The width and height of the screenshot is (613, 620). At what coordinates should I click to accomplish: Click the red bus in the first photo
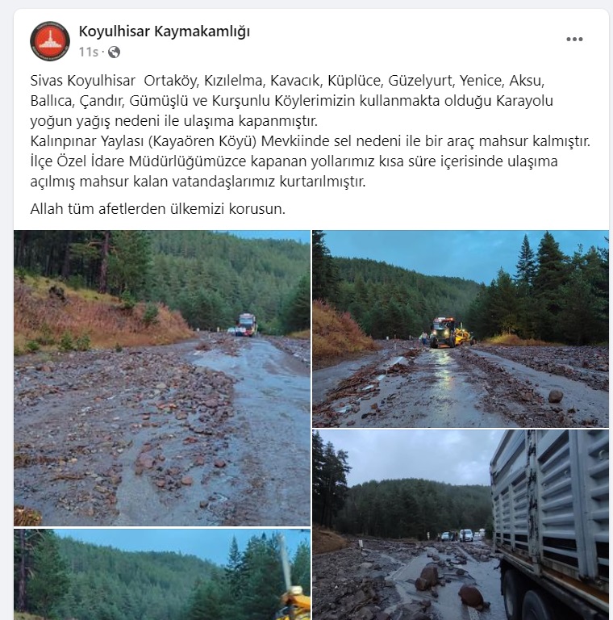click(x=247, y=325)
